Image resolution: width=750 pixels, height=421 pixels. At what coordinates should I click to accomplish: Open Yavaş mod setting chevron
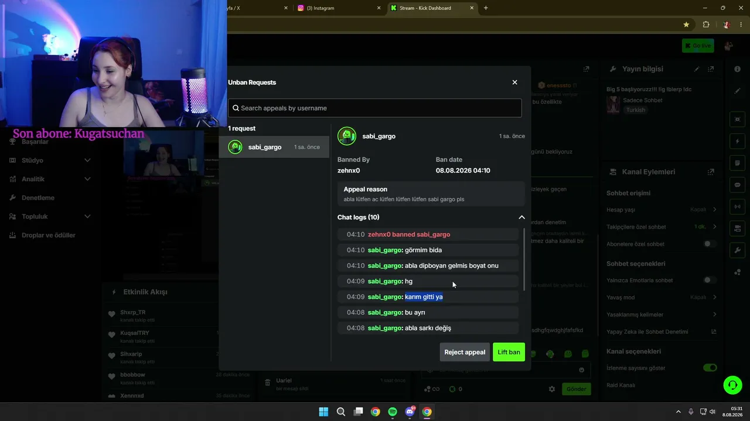[x=714, y=297]
